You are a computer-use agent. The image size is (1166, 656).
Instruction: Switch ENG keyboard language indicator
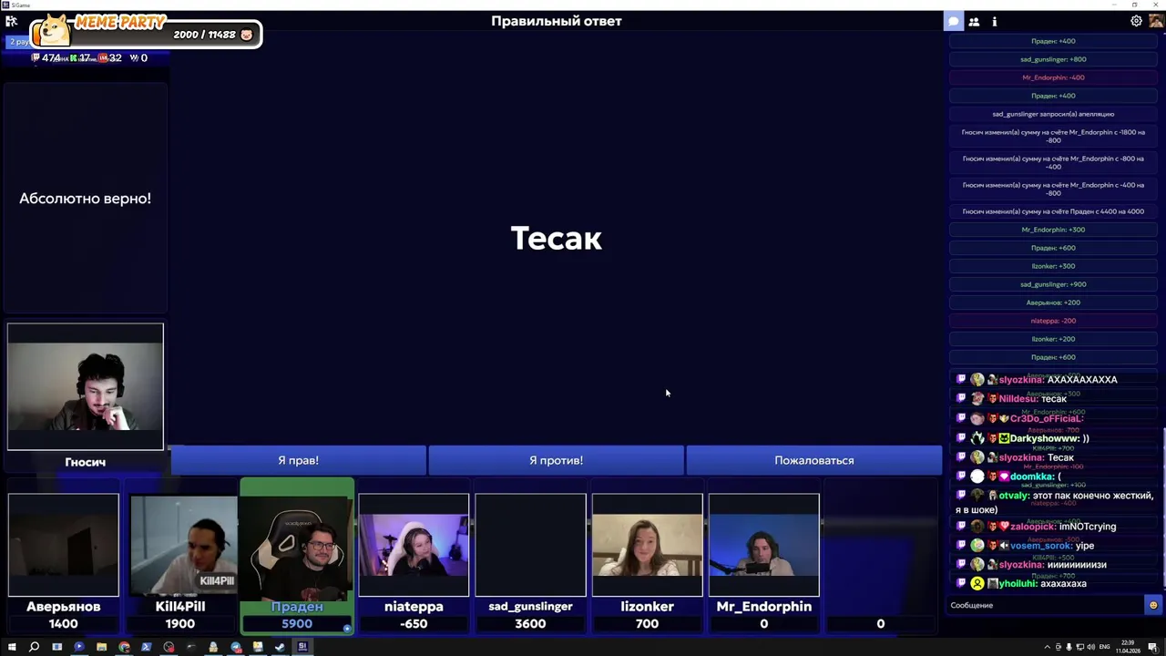(x=1105, y=647)
